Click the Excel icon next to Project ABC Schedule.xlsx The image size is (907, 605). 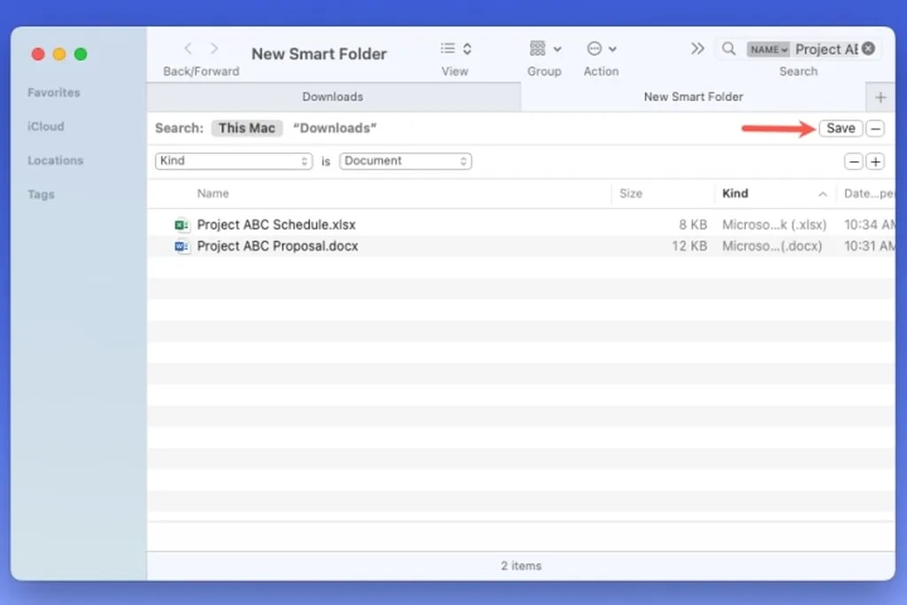182,225
